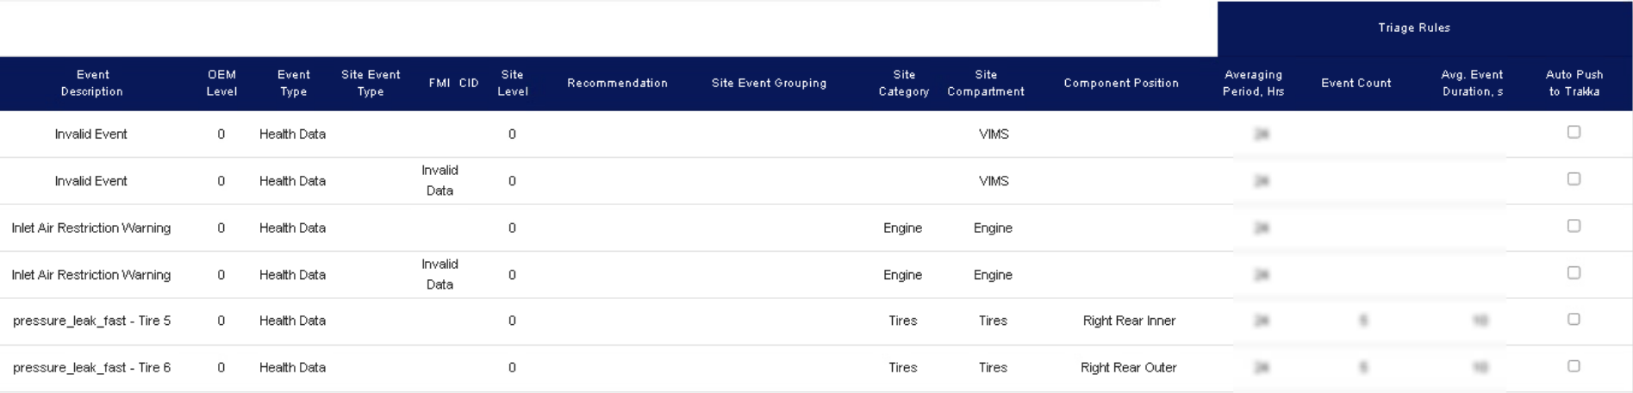
Task: Click 'Invalid Data' FMI cell in Inlet Air row
Action: pyautogui.click(x=439, y=274)
